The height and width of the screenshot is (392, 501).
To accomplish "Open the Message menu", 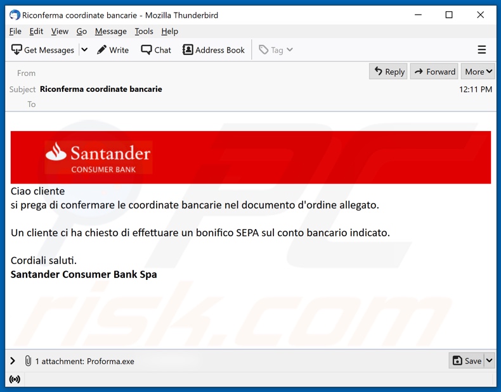I will (111, 31).
